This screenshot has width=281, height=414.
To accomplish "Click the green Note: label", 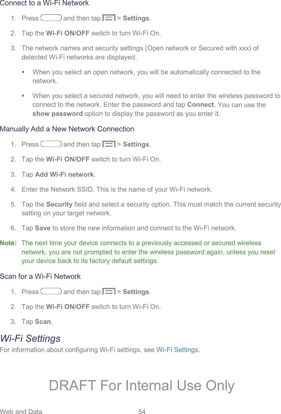I will 8,243.
